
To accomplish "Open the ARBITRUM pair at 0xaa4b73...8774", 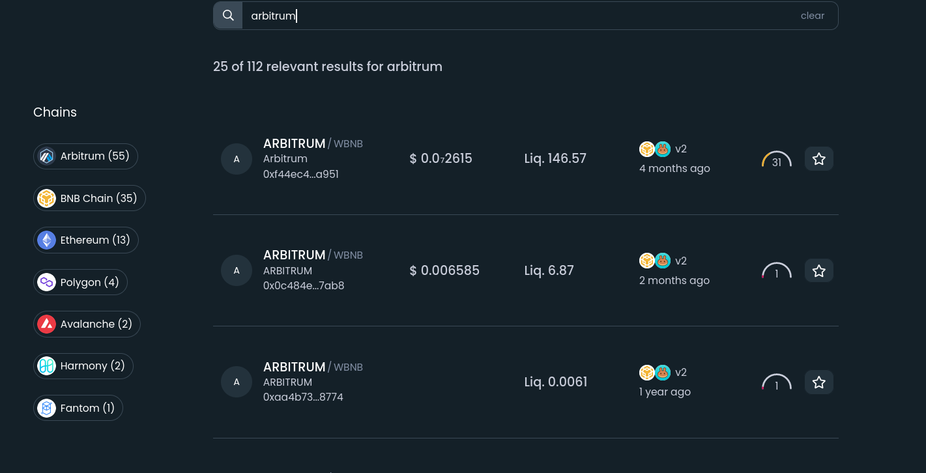I will click(294, 367).
